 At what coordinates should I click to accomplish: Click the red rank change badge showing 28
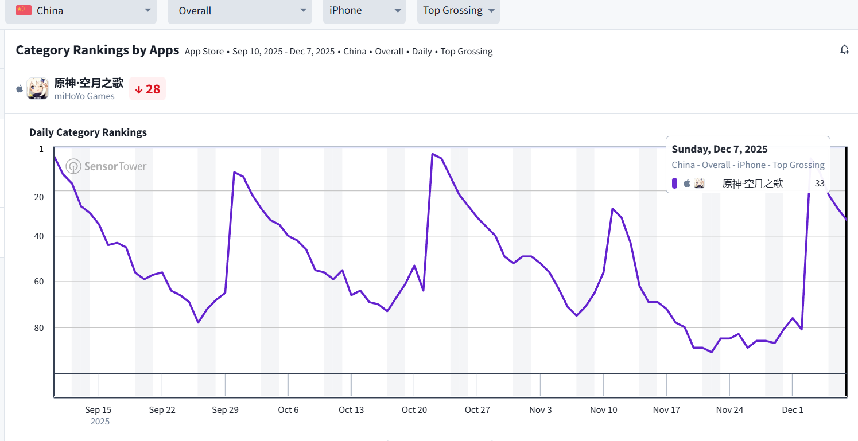[x=147, y=89]
